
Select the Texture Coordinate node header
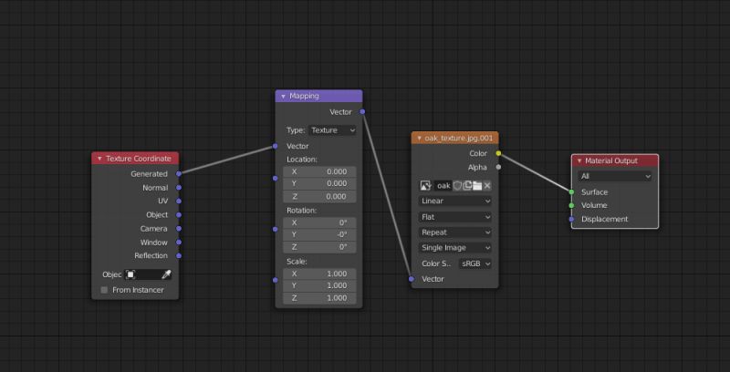[135, 159]
